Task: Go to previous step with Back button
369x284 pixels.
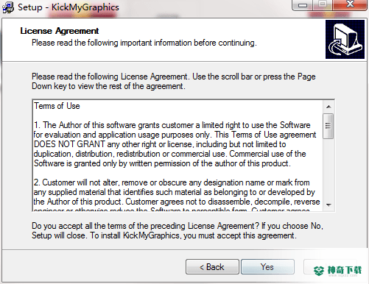Action: (212, 266)
